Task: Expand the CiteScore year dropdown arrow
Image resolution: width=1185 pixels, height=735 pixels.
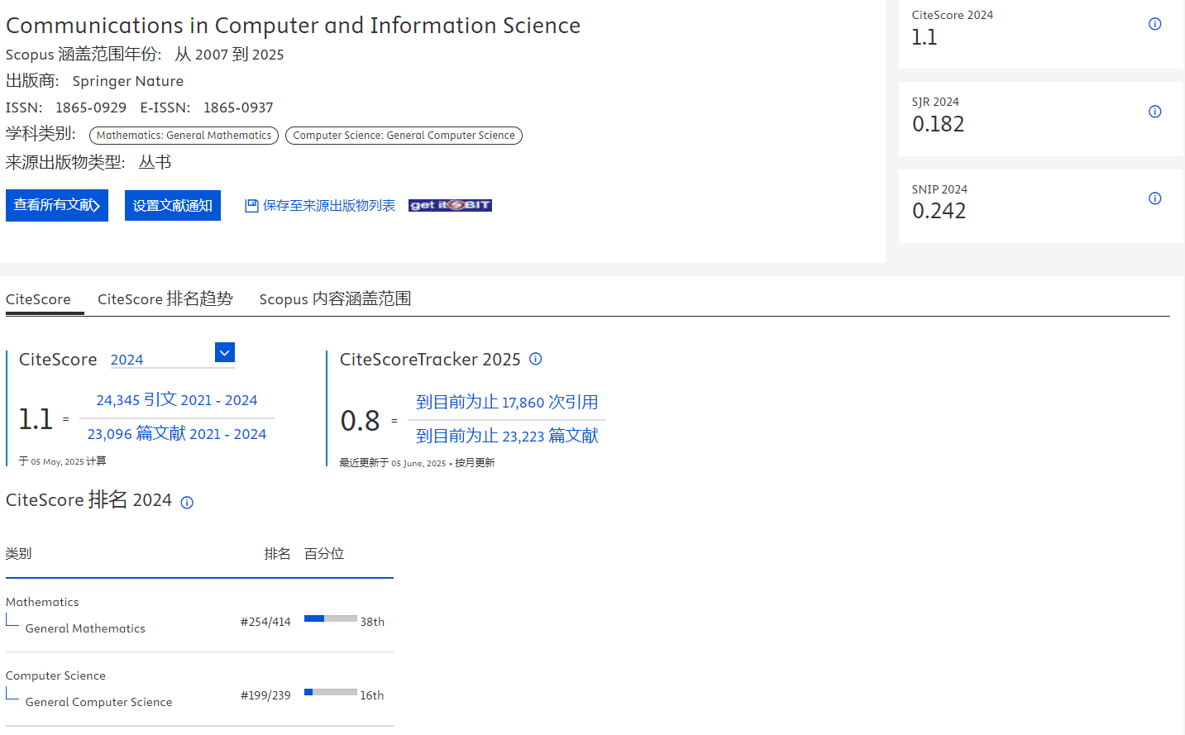Action: click(x=224, y=353)
